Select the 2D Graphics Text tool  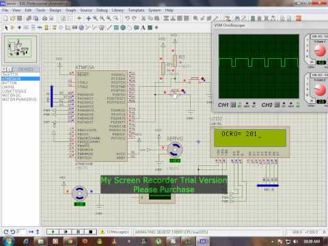tap(143, 28)
